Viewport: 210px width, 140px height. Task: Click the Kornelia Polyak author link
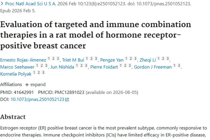[x=16, y=74]
